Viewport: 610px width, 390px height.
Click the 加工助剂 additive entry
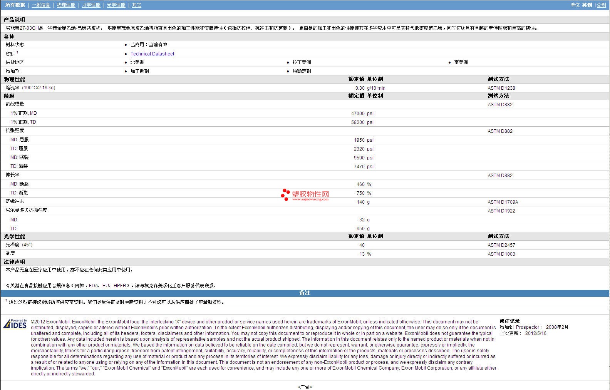(139, 71)
